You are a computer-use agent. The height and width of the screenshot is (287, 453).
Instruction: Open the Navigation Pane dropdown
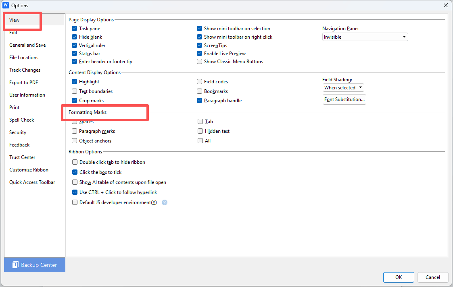pos(365,37)
